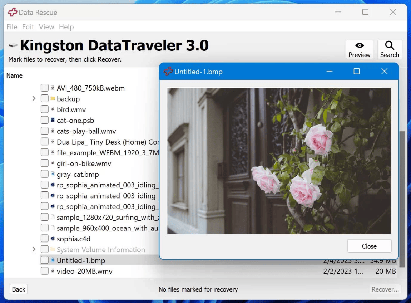The width and height of the screenshot is (411, 303).
Task: Open the Help menu
Action: 66,27
